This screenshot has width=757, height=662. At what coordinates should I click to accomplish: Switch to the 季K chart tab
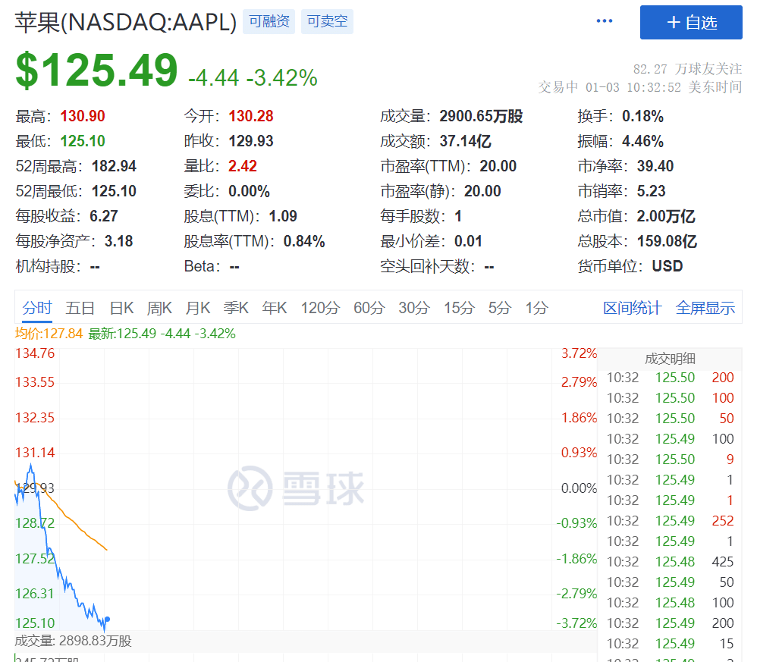tap(236, 308)
